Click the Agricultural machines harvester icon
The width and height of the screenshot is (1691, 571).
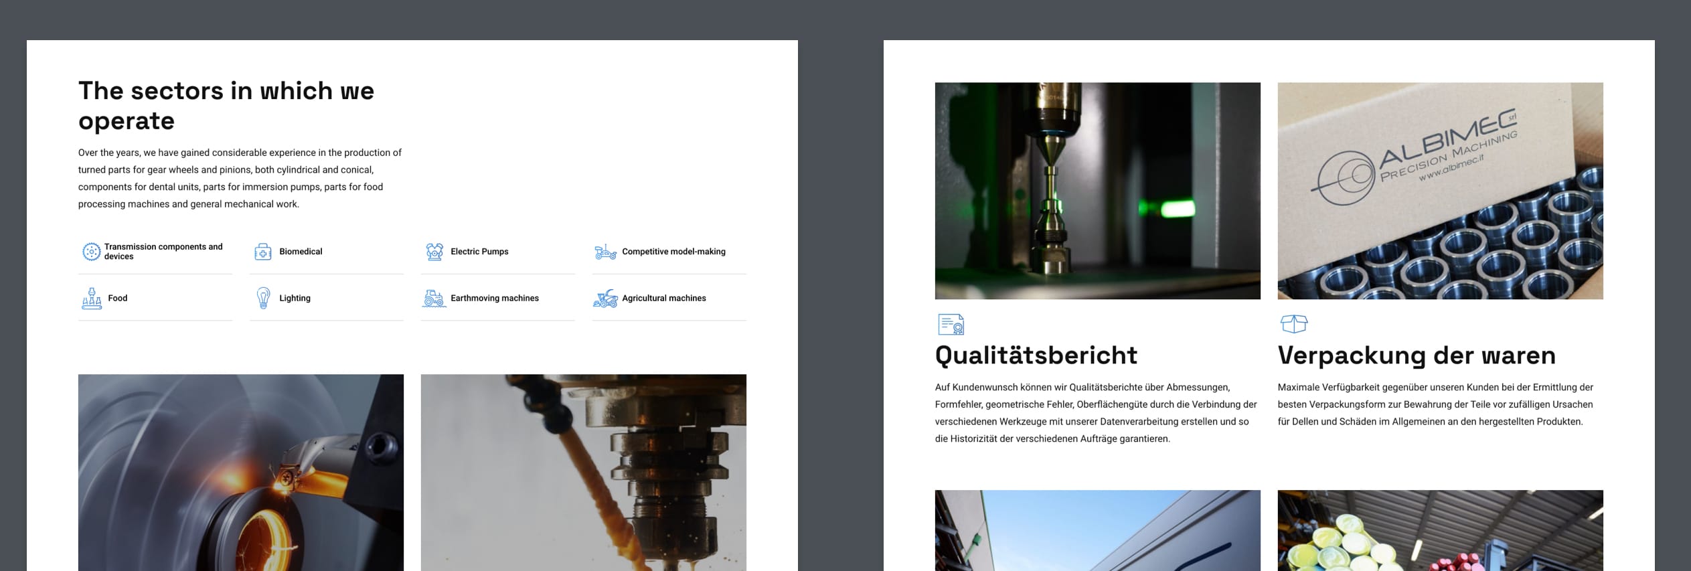[606, 298]
